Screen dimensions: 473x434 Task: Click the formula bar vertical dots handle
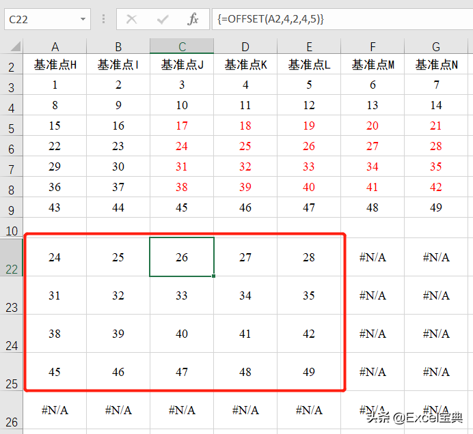coord(103,19)
